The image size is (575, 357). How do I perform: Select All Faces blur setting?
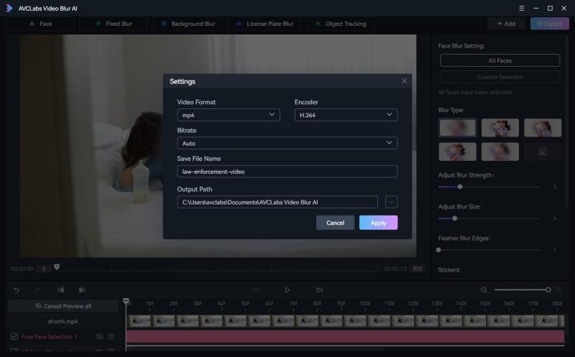[x=500, y=60]
